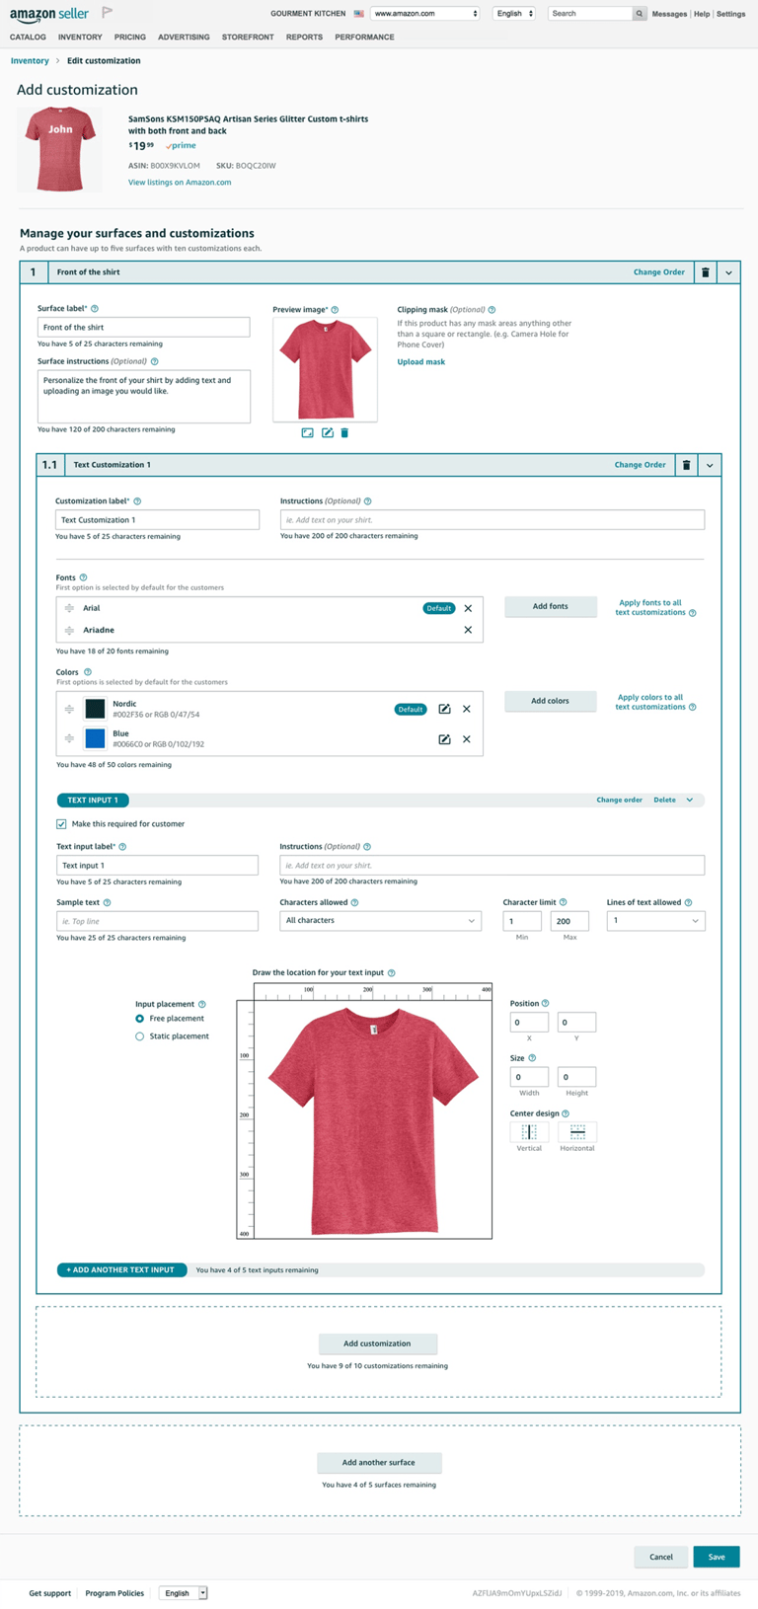
Task: Open the Catalog menu
Action: click(28, 38)
